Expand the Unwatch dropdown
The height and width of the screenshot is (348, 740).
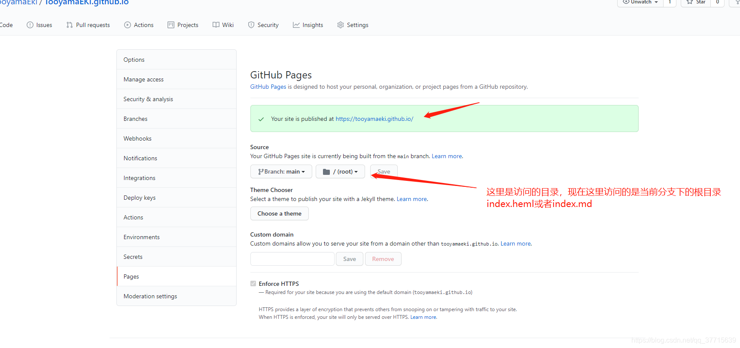coord(640,2)
